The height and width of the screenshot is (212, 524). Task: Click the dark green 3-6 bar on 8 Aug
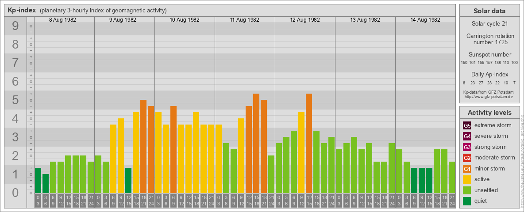[x=46, y=183]
